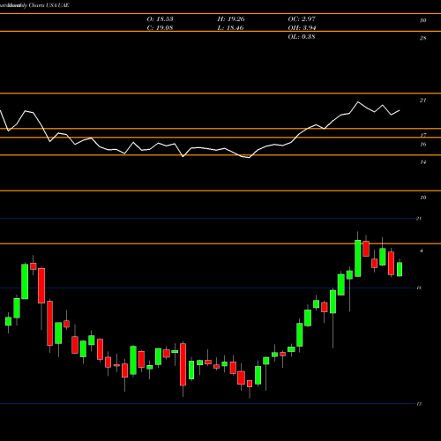Click the 30 label on the right axis

point(422,20)
